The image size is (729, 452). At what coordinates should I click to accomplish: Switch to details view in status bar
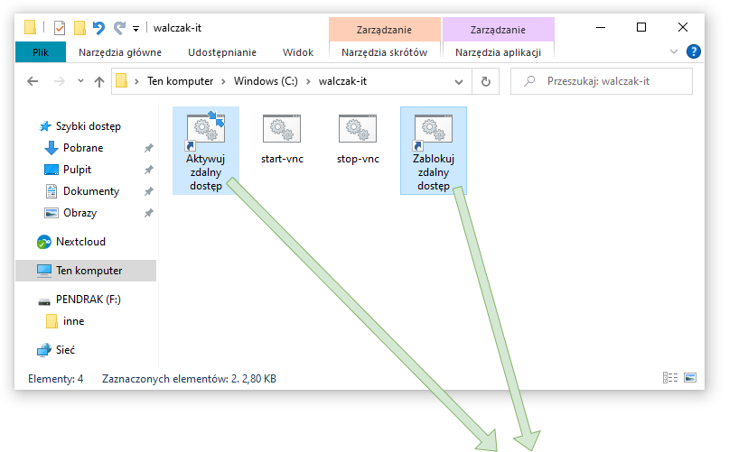670,378
